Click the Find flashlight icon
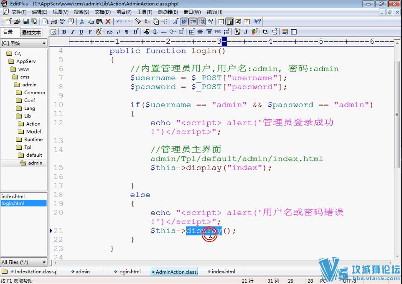Screen dimensions: 402x284 (x=138, y=22)
